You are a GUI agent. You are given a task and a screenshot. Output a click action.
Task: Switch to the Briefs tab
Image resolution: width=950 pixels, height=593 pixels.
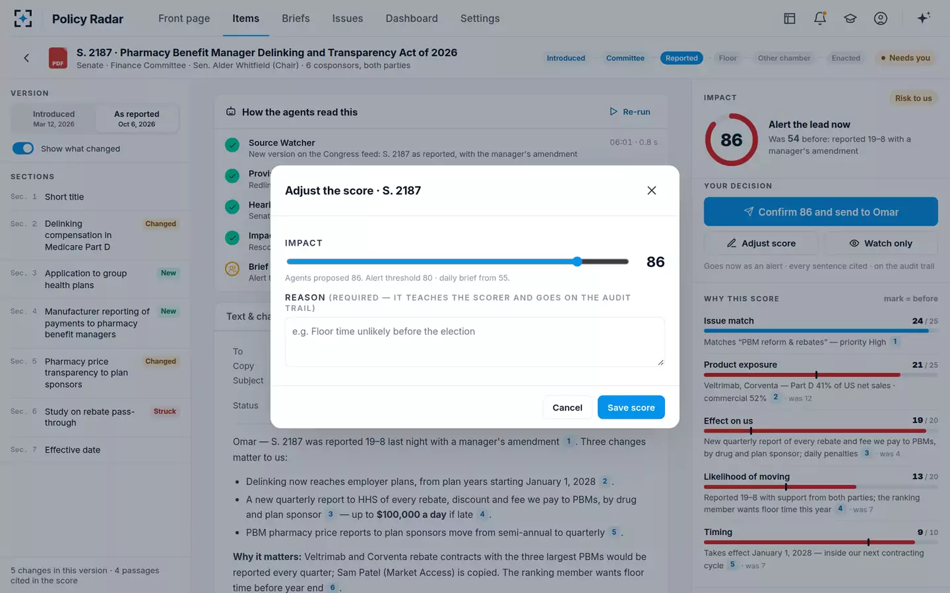(x=296, y=18)
